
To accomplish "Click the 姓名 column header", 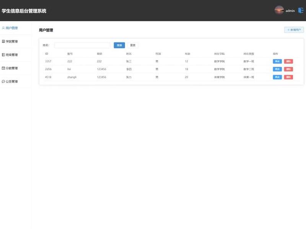I will coord(129,54).
